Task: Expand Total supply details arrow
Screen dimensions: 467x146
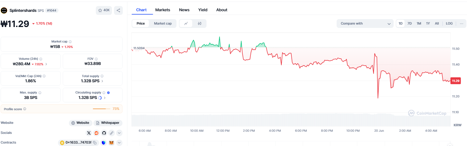Action: [x=102, y=81]
